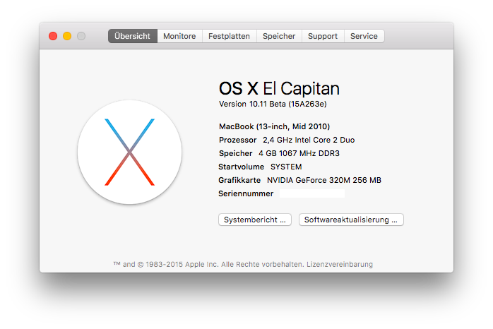Image resolution: width=493 pixels, height=329 pixels.
Task: Click the disabled gray zoom button
Action: coord(81,36)
